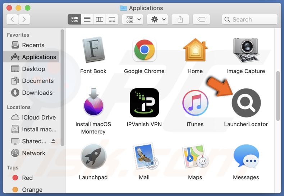Click into the Search field

(x=249, y=19)
